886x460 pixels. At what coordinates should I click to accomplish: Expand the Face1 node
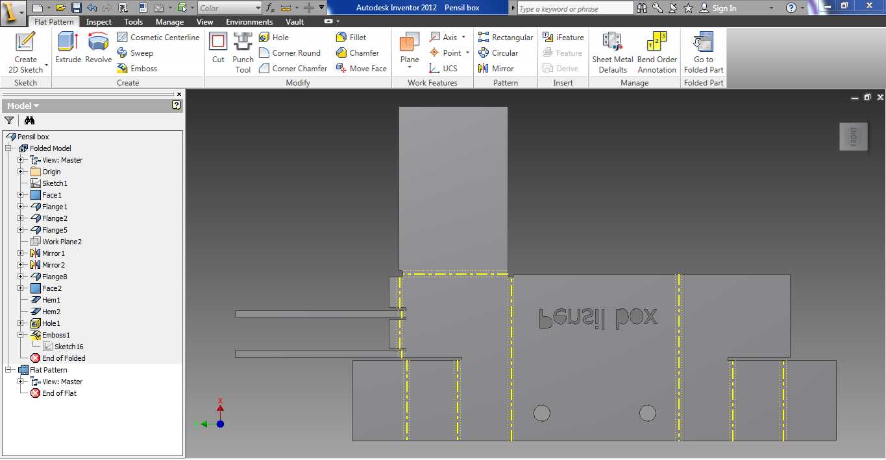[21, 195]
